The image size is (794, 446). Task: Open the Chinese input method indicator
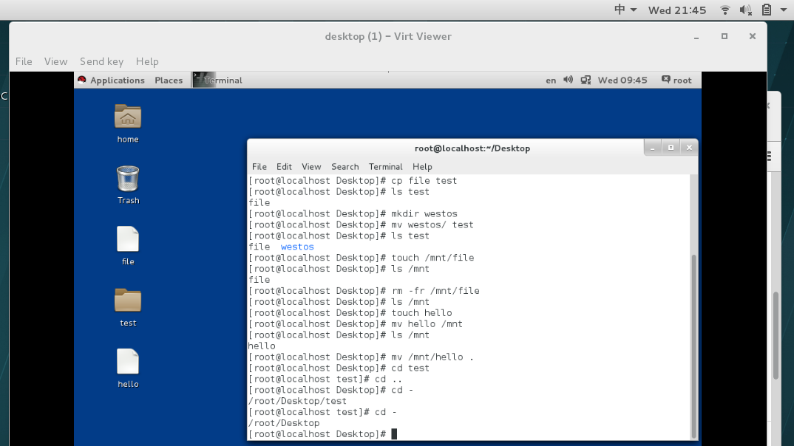tap(620, 10)
